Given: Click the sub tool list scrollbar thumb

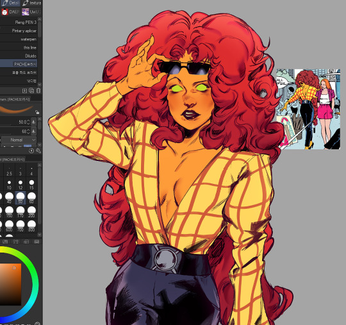Looking at the screenshot, I should click(x=40, y=29).
